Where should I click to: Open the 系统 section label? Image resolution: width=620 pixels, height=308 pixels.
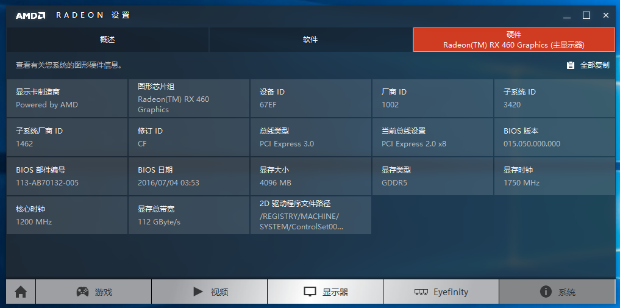pos(567,292)
